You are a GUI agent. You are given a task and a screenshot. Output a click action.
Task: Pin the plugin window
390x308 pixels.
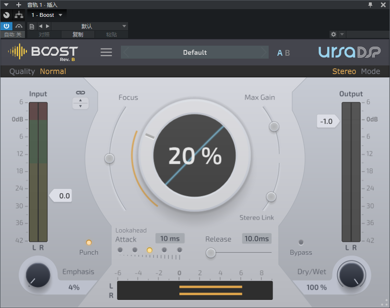(370, 4)
